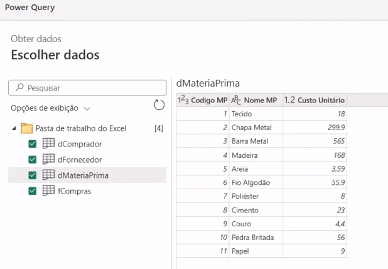388x269 pixels.
Task: Click the dComprador table icon
Action: coord(48,143)
